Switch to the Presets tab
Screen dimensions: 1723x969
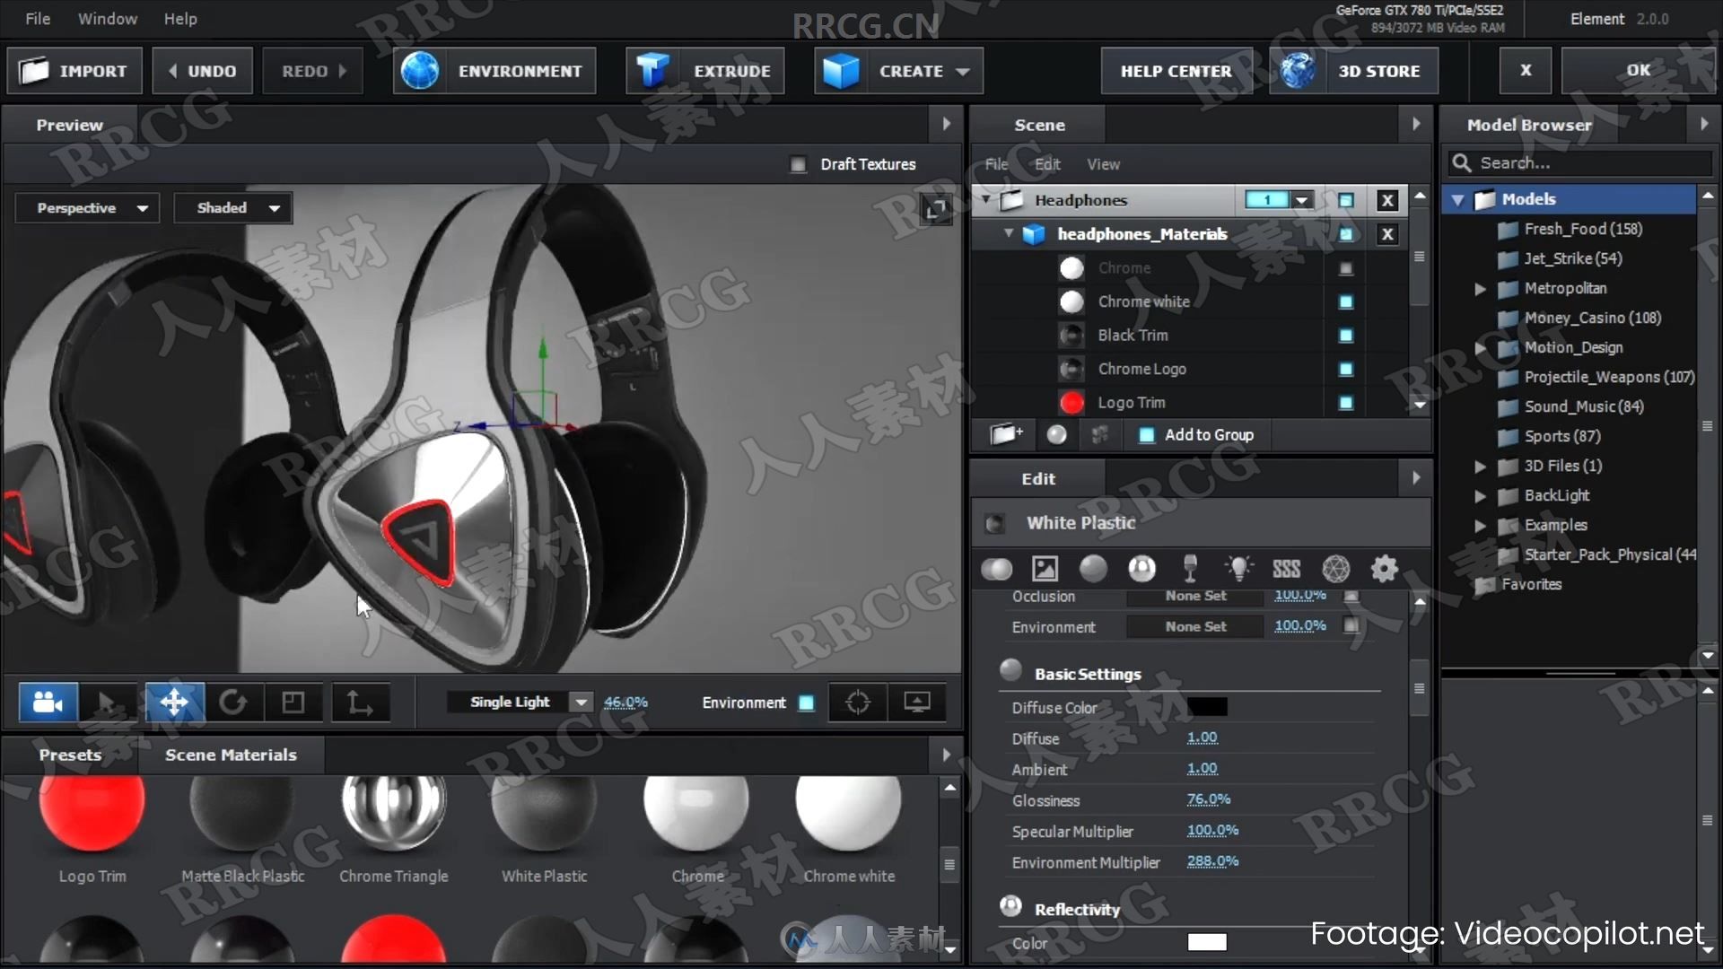coord(70,755)
